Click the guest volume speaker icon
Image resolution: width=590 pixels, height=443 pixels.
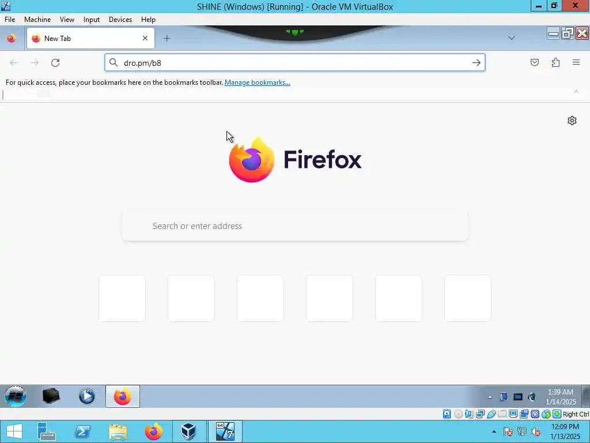click(x=532, y=397)
